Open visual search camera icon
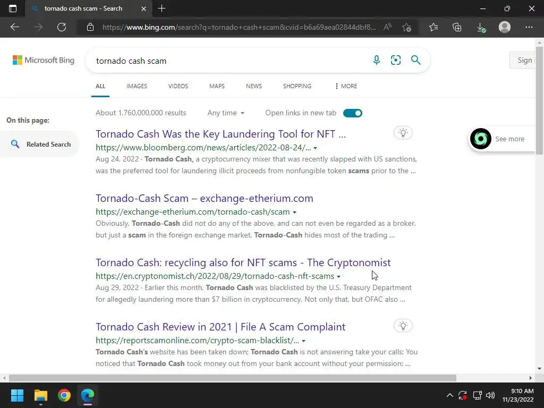 pyautogui.click(x=395, y=60)
